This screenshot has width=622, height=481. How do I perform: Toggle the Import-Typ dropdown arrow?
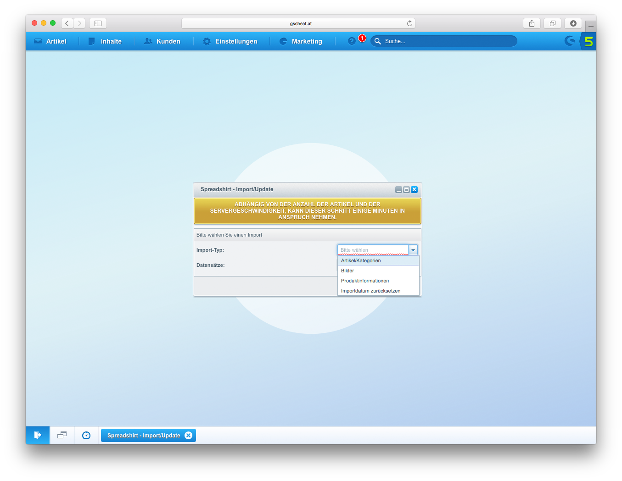pyautogui.click(x=413, y=250)
